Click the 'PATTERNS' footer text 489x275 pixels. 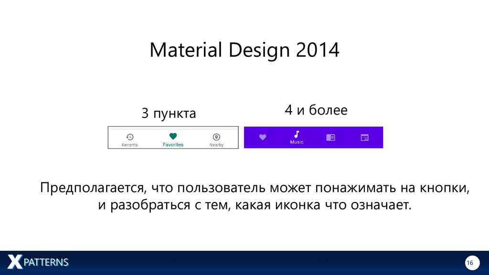[x=46, y=262]
